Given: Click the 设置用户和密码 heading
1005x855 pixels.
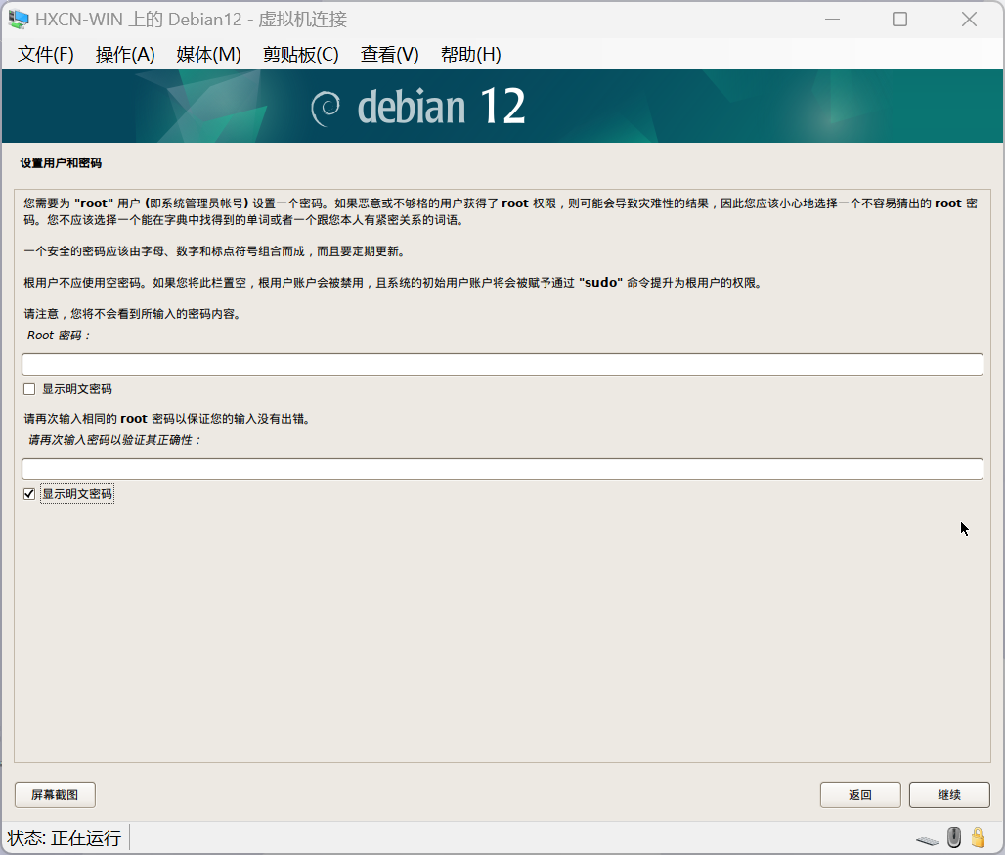Looking at the screenshot, I should pyautogui.click(x=61, y=163).
